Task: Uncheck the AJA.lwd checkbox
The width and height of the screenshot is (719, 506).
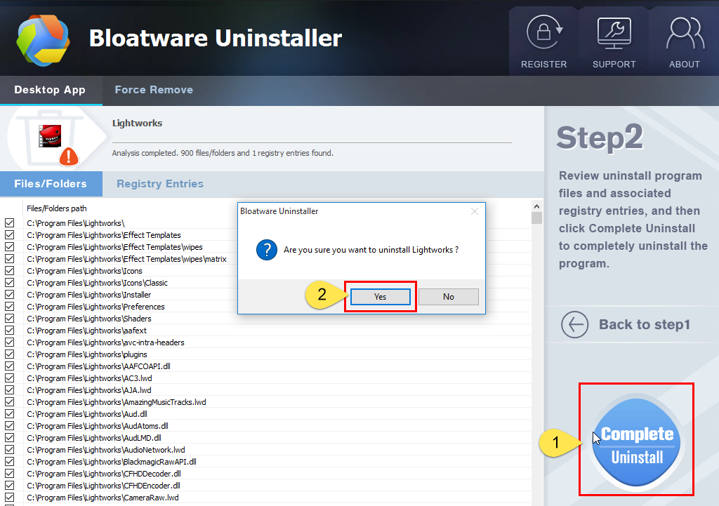Action: (x=10, y=390)
